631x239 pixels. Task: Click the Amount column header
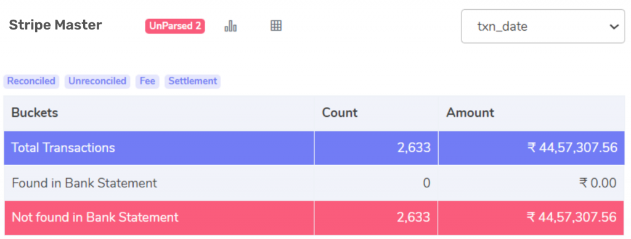(x=470, y=112)
